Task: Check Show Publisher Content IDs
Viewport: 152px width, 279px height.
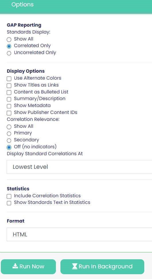Action: tap(9, 113)
